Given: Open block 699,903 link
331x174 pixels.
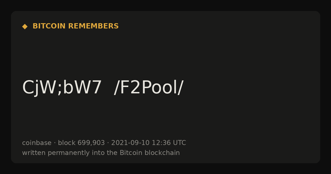Looking at the screenshot, I should (81, 143).
